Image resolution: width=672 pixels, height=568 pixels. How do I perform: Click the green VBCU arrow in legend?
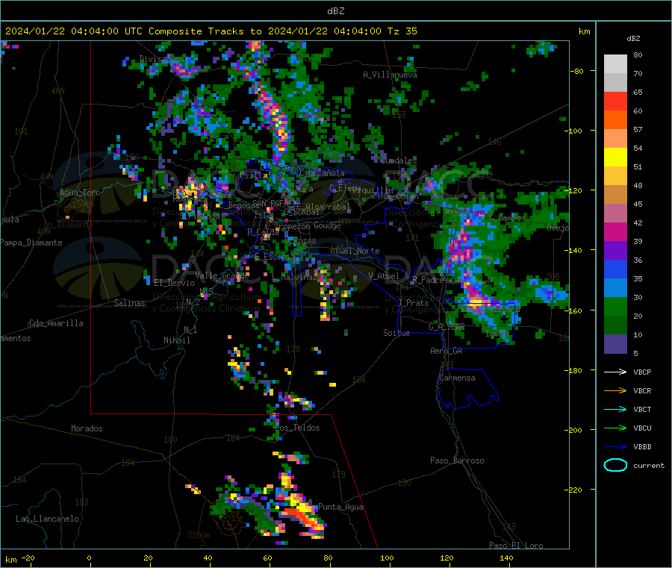coord(615,428)
